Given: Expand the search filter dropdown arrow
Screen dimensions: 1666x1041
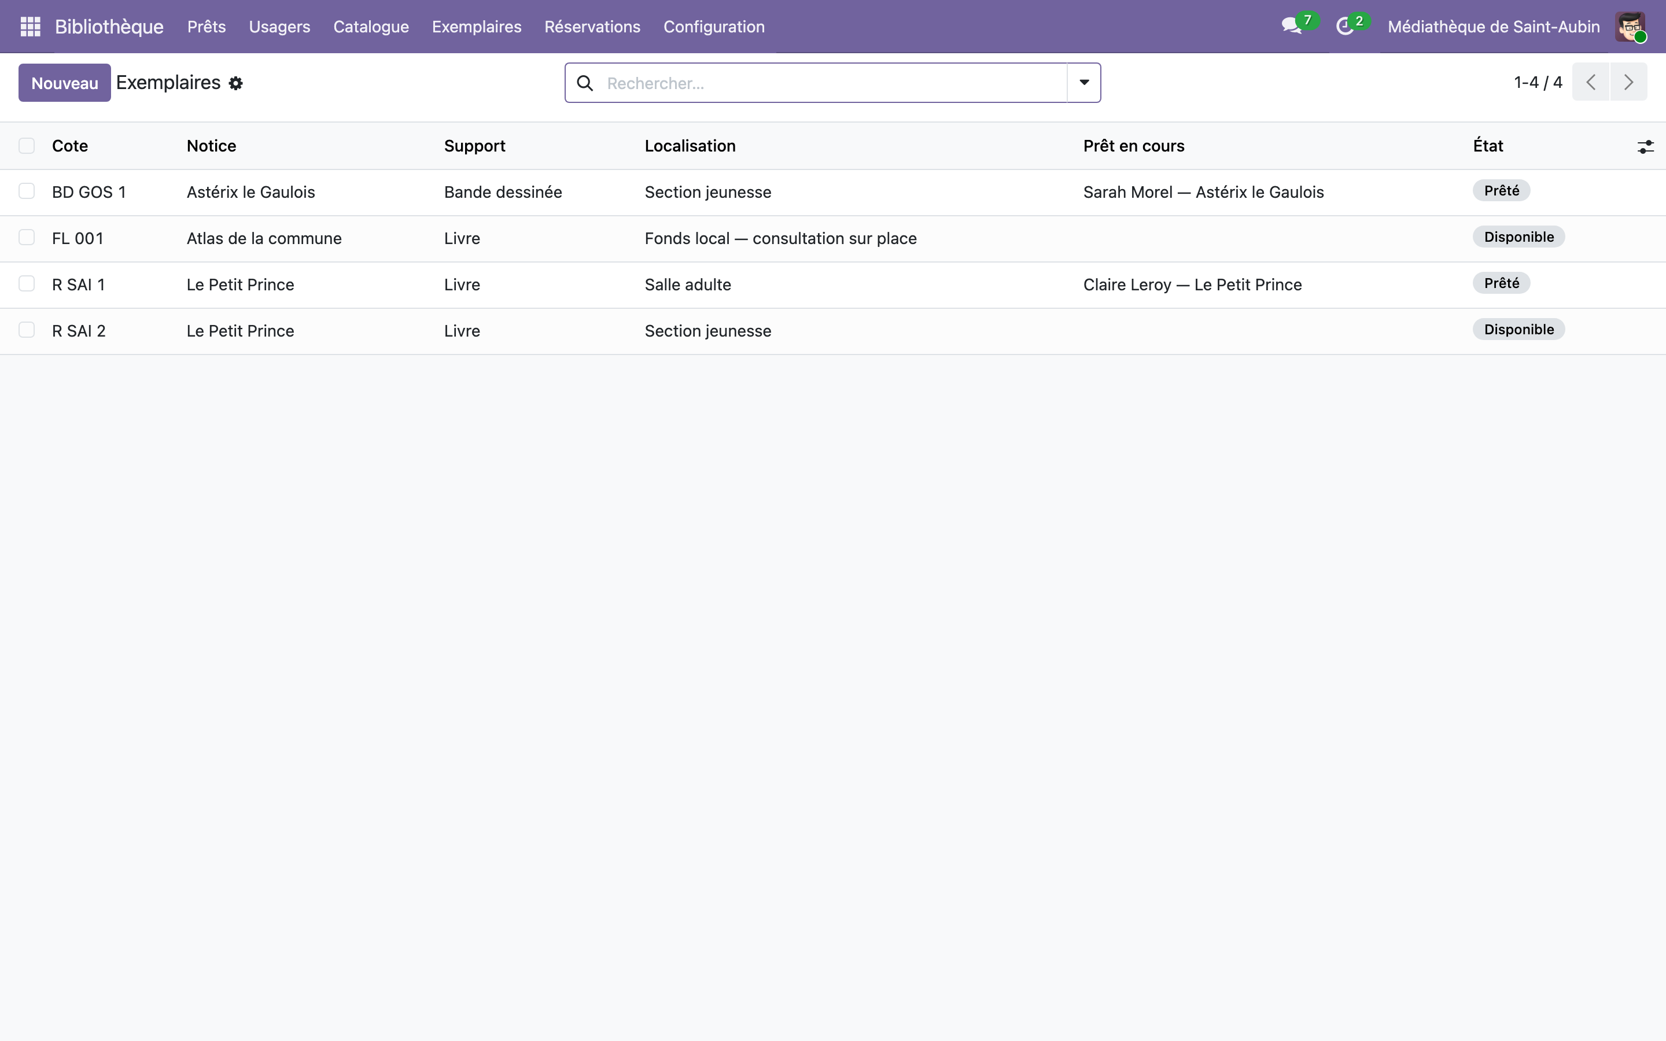Looking at the screenshot, I should 1083,83.
